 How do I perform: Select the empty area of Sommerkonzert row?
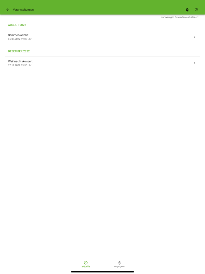click(x=112, y=37)
